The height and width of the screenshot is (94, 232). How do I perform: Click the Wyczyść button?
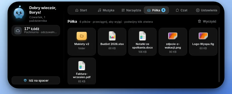pyautogui.click(x=207, y=21)
